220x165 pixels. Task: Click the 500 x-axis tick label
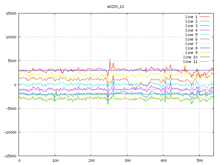(199, 161)
